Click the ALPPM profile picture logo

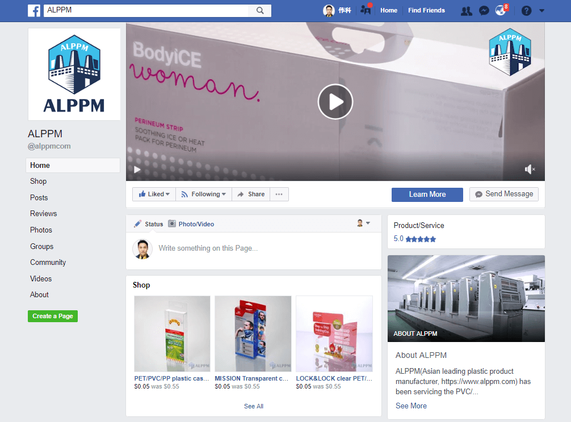click(x=74, y=74)
